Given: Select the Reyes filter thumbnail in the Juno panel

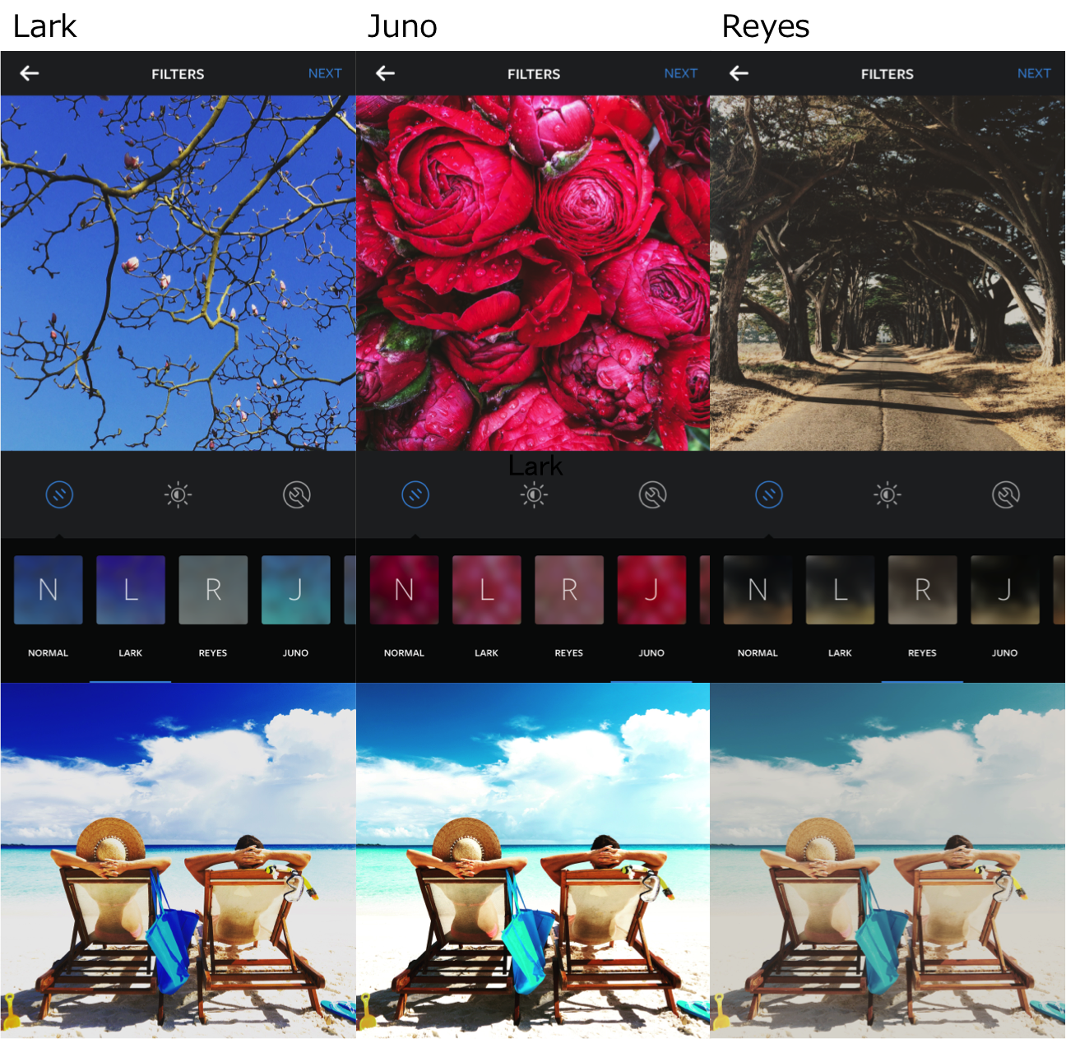Looking at the screenshot, I should tap(569, 590).
